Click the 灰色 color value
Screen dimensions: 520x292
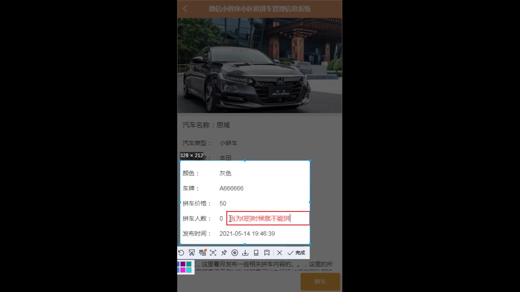point(225,173)
